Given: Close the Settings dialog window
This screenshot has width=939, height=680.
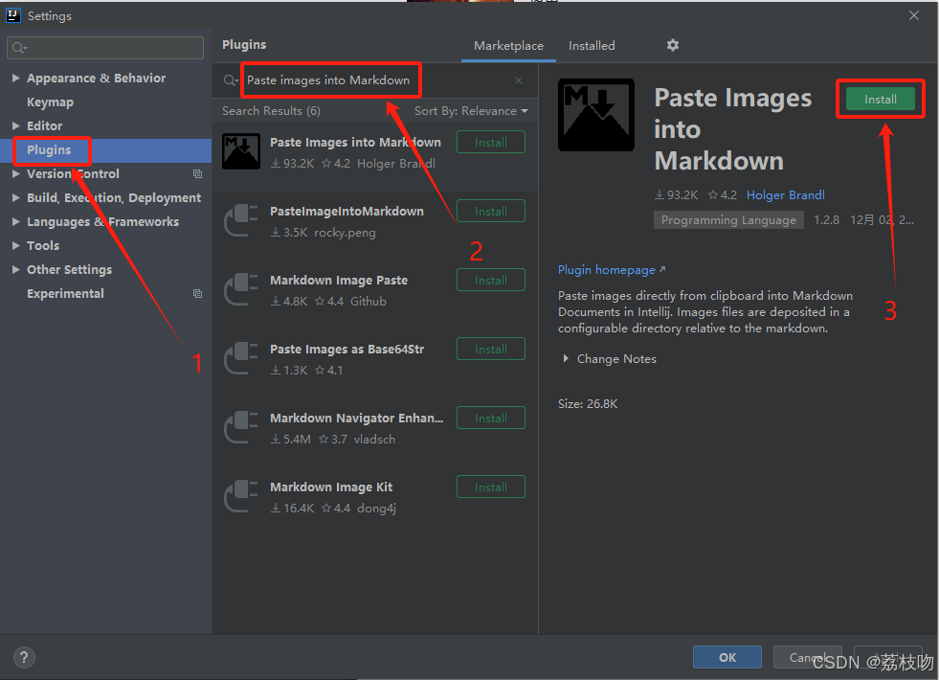Looking at the screenshot, I should point(914,15).
